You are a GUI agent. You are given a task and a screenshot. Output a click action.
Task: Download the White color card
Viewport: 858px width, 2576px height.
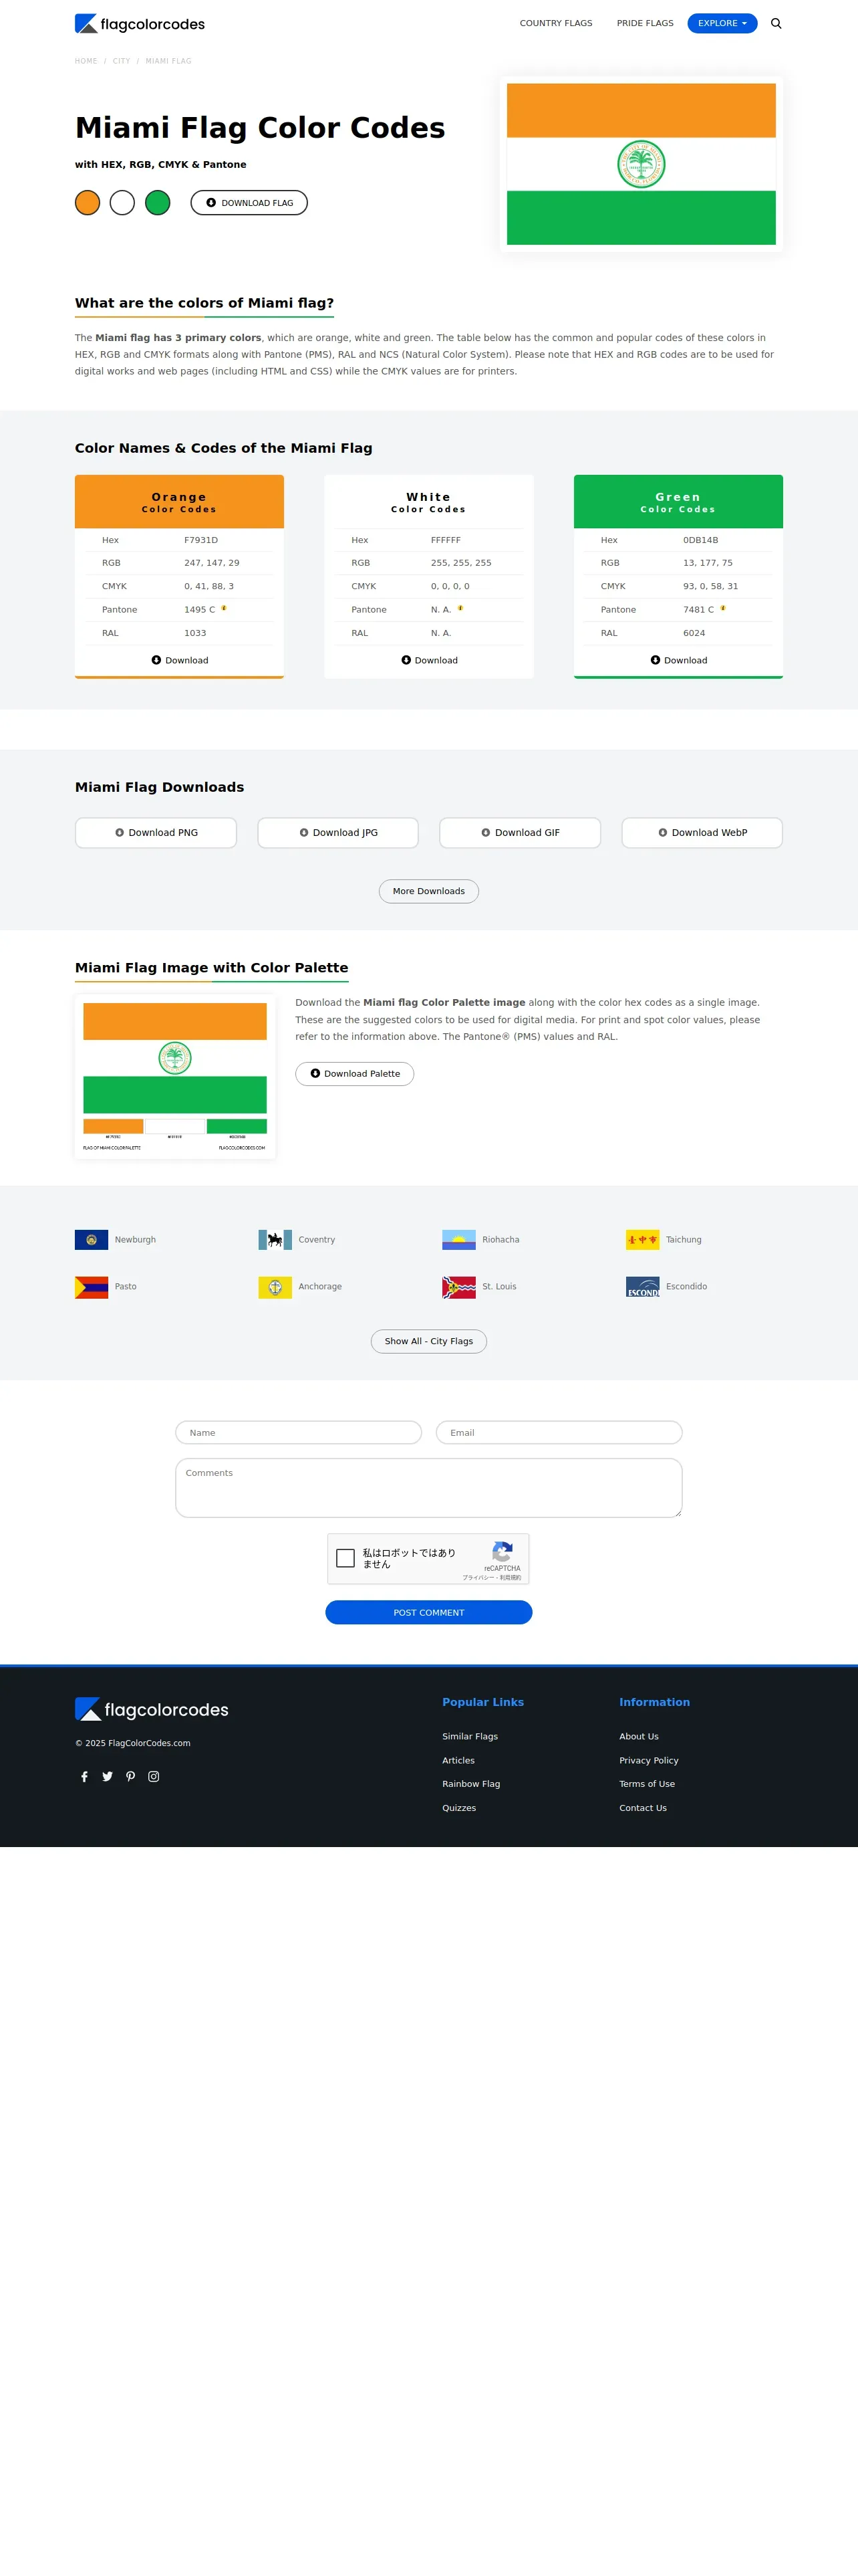(x=430, y=660)
